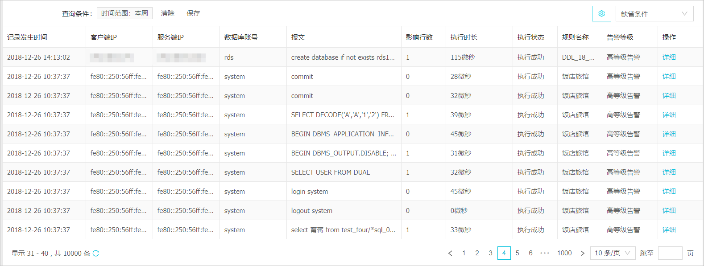Open 详细 for the select from test_four row
The image size is (704, 266).
(x=669, y=230)
